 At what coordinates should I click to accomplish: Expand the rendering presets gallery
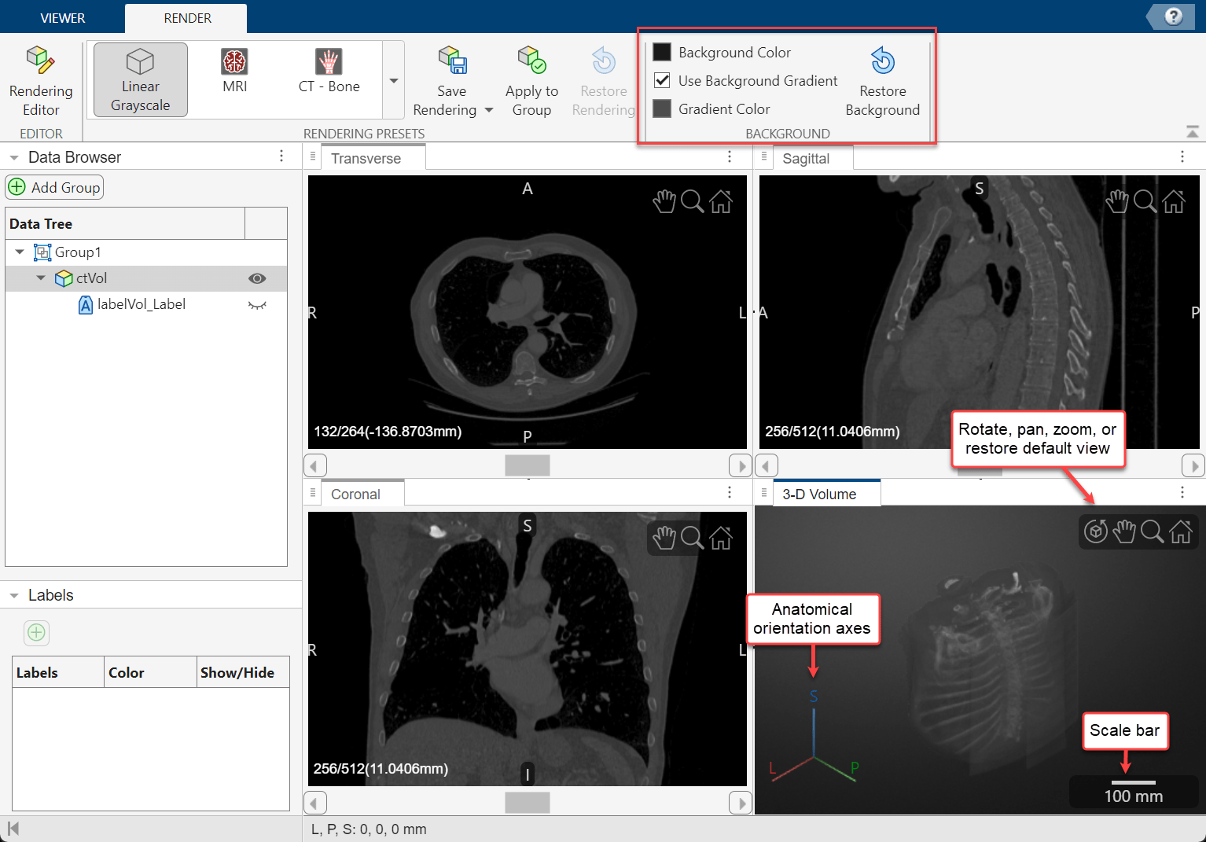point(393,80)
